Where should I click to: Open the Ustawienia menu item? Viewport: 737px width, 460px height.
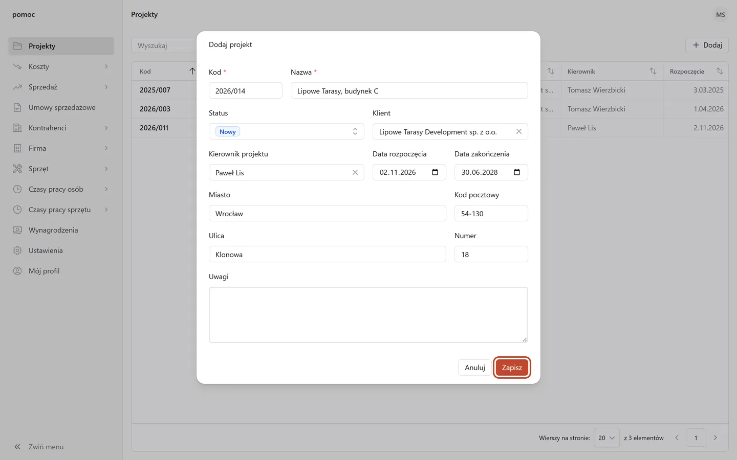61,250
